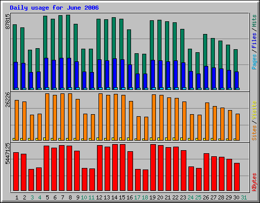This screenshot has width=260, height=203.
Task: Click green weekend day label 18
Action: [x=145, y=197]
